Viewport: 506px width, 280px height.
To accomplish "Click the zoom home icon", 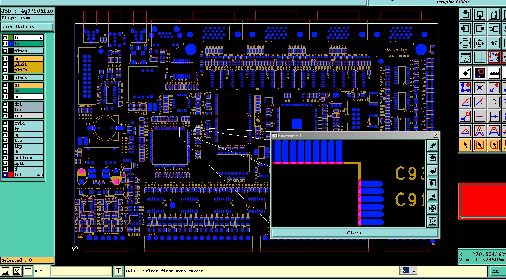I will coord(494,15).
